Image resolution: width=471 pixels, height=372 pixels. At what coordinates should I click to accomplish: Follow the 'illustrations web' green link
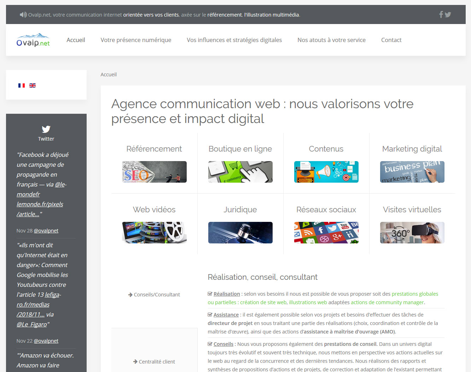pyautogui.click(x=308, y=302)
